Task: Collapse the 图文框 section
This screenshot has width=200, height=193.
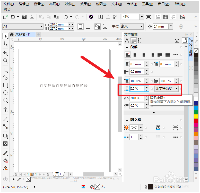Action: coord(127,120)
